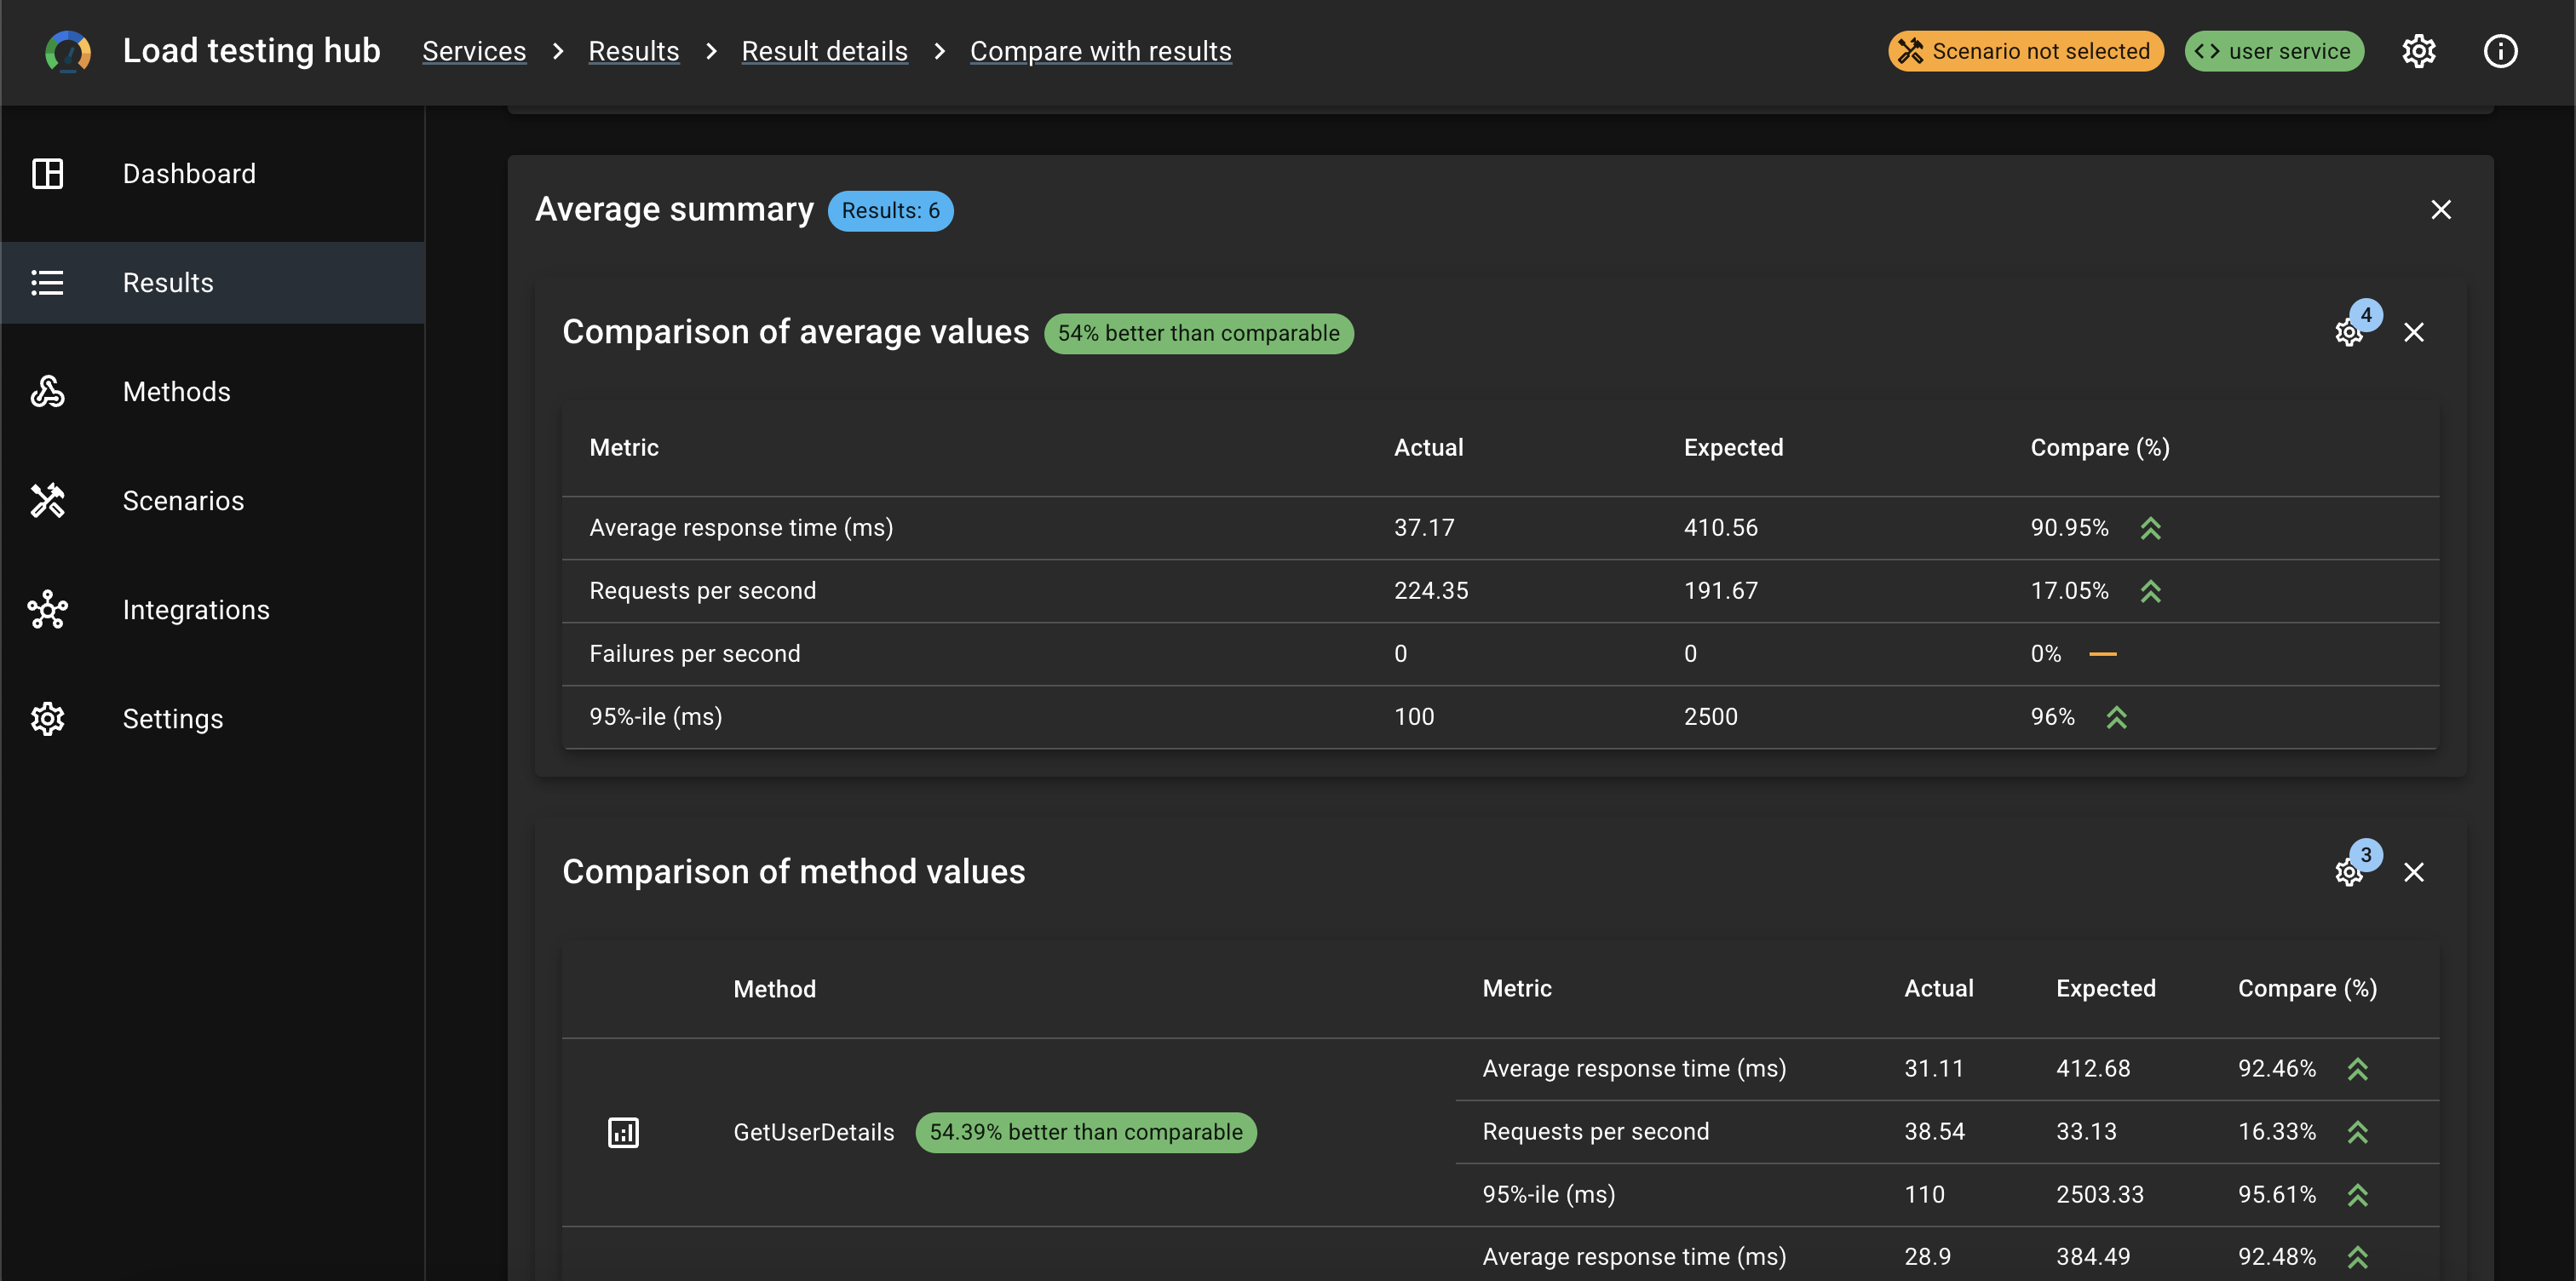Click the Scenarios tools icon in sidebar
The width and height of the screenshot is (2576, 1281).
(48, 501)
